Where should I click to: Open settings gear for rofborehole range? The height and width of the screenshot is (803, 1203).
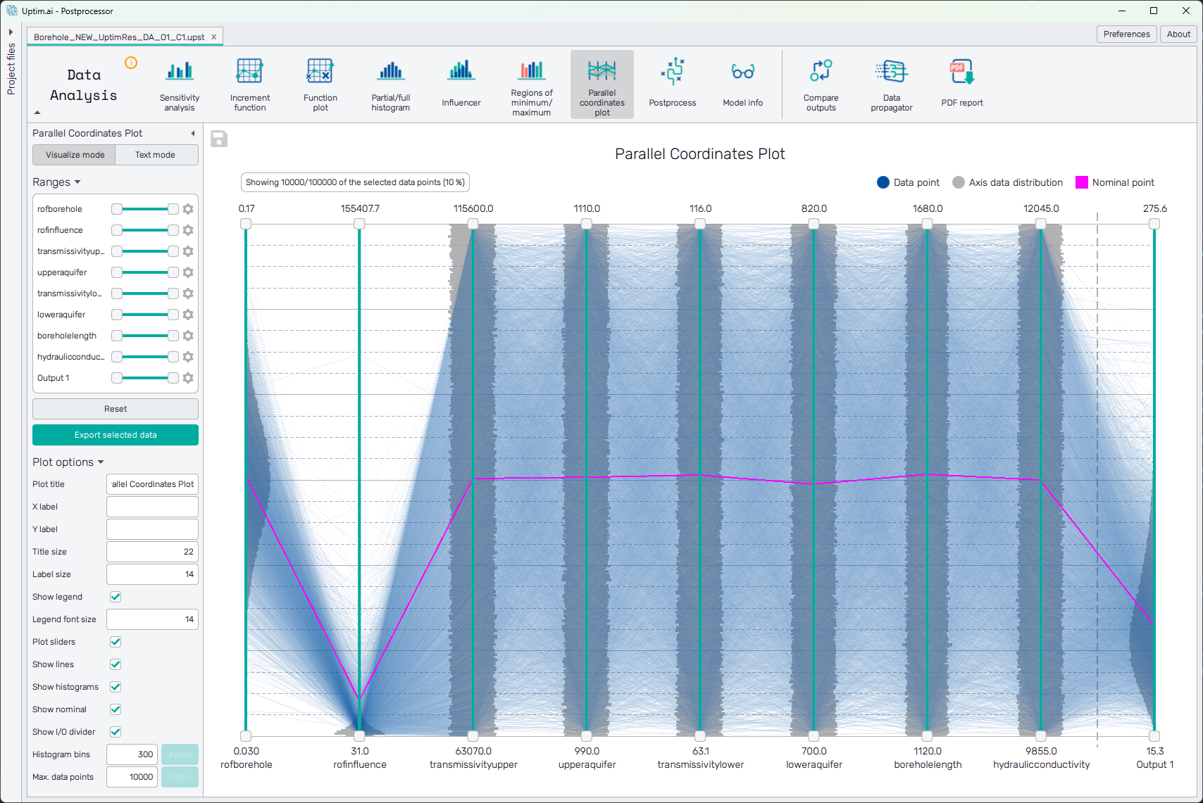point(188,209)
